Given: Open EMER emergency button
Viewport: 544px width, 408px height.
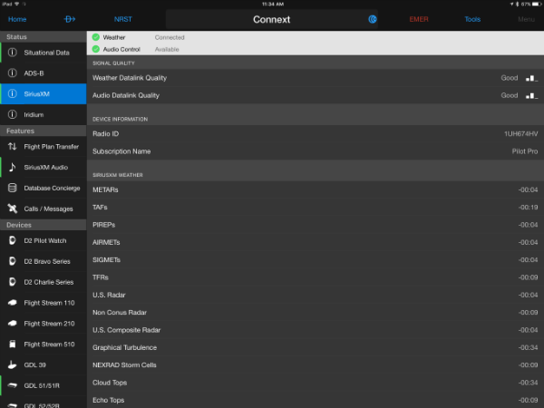Looking at the screenshot, I should pos(419,19).
